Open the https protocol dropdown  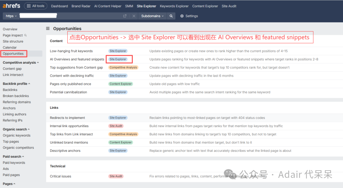[11, 16]
